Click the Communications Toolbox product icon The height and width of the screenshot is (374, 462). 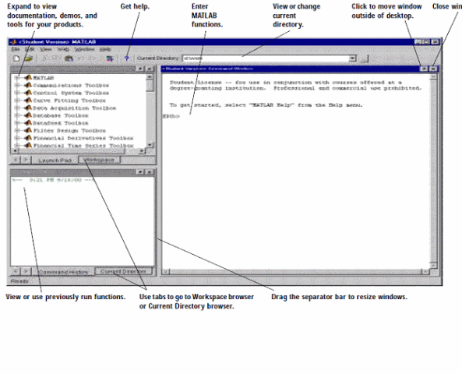[28, 85]
